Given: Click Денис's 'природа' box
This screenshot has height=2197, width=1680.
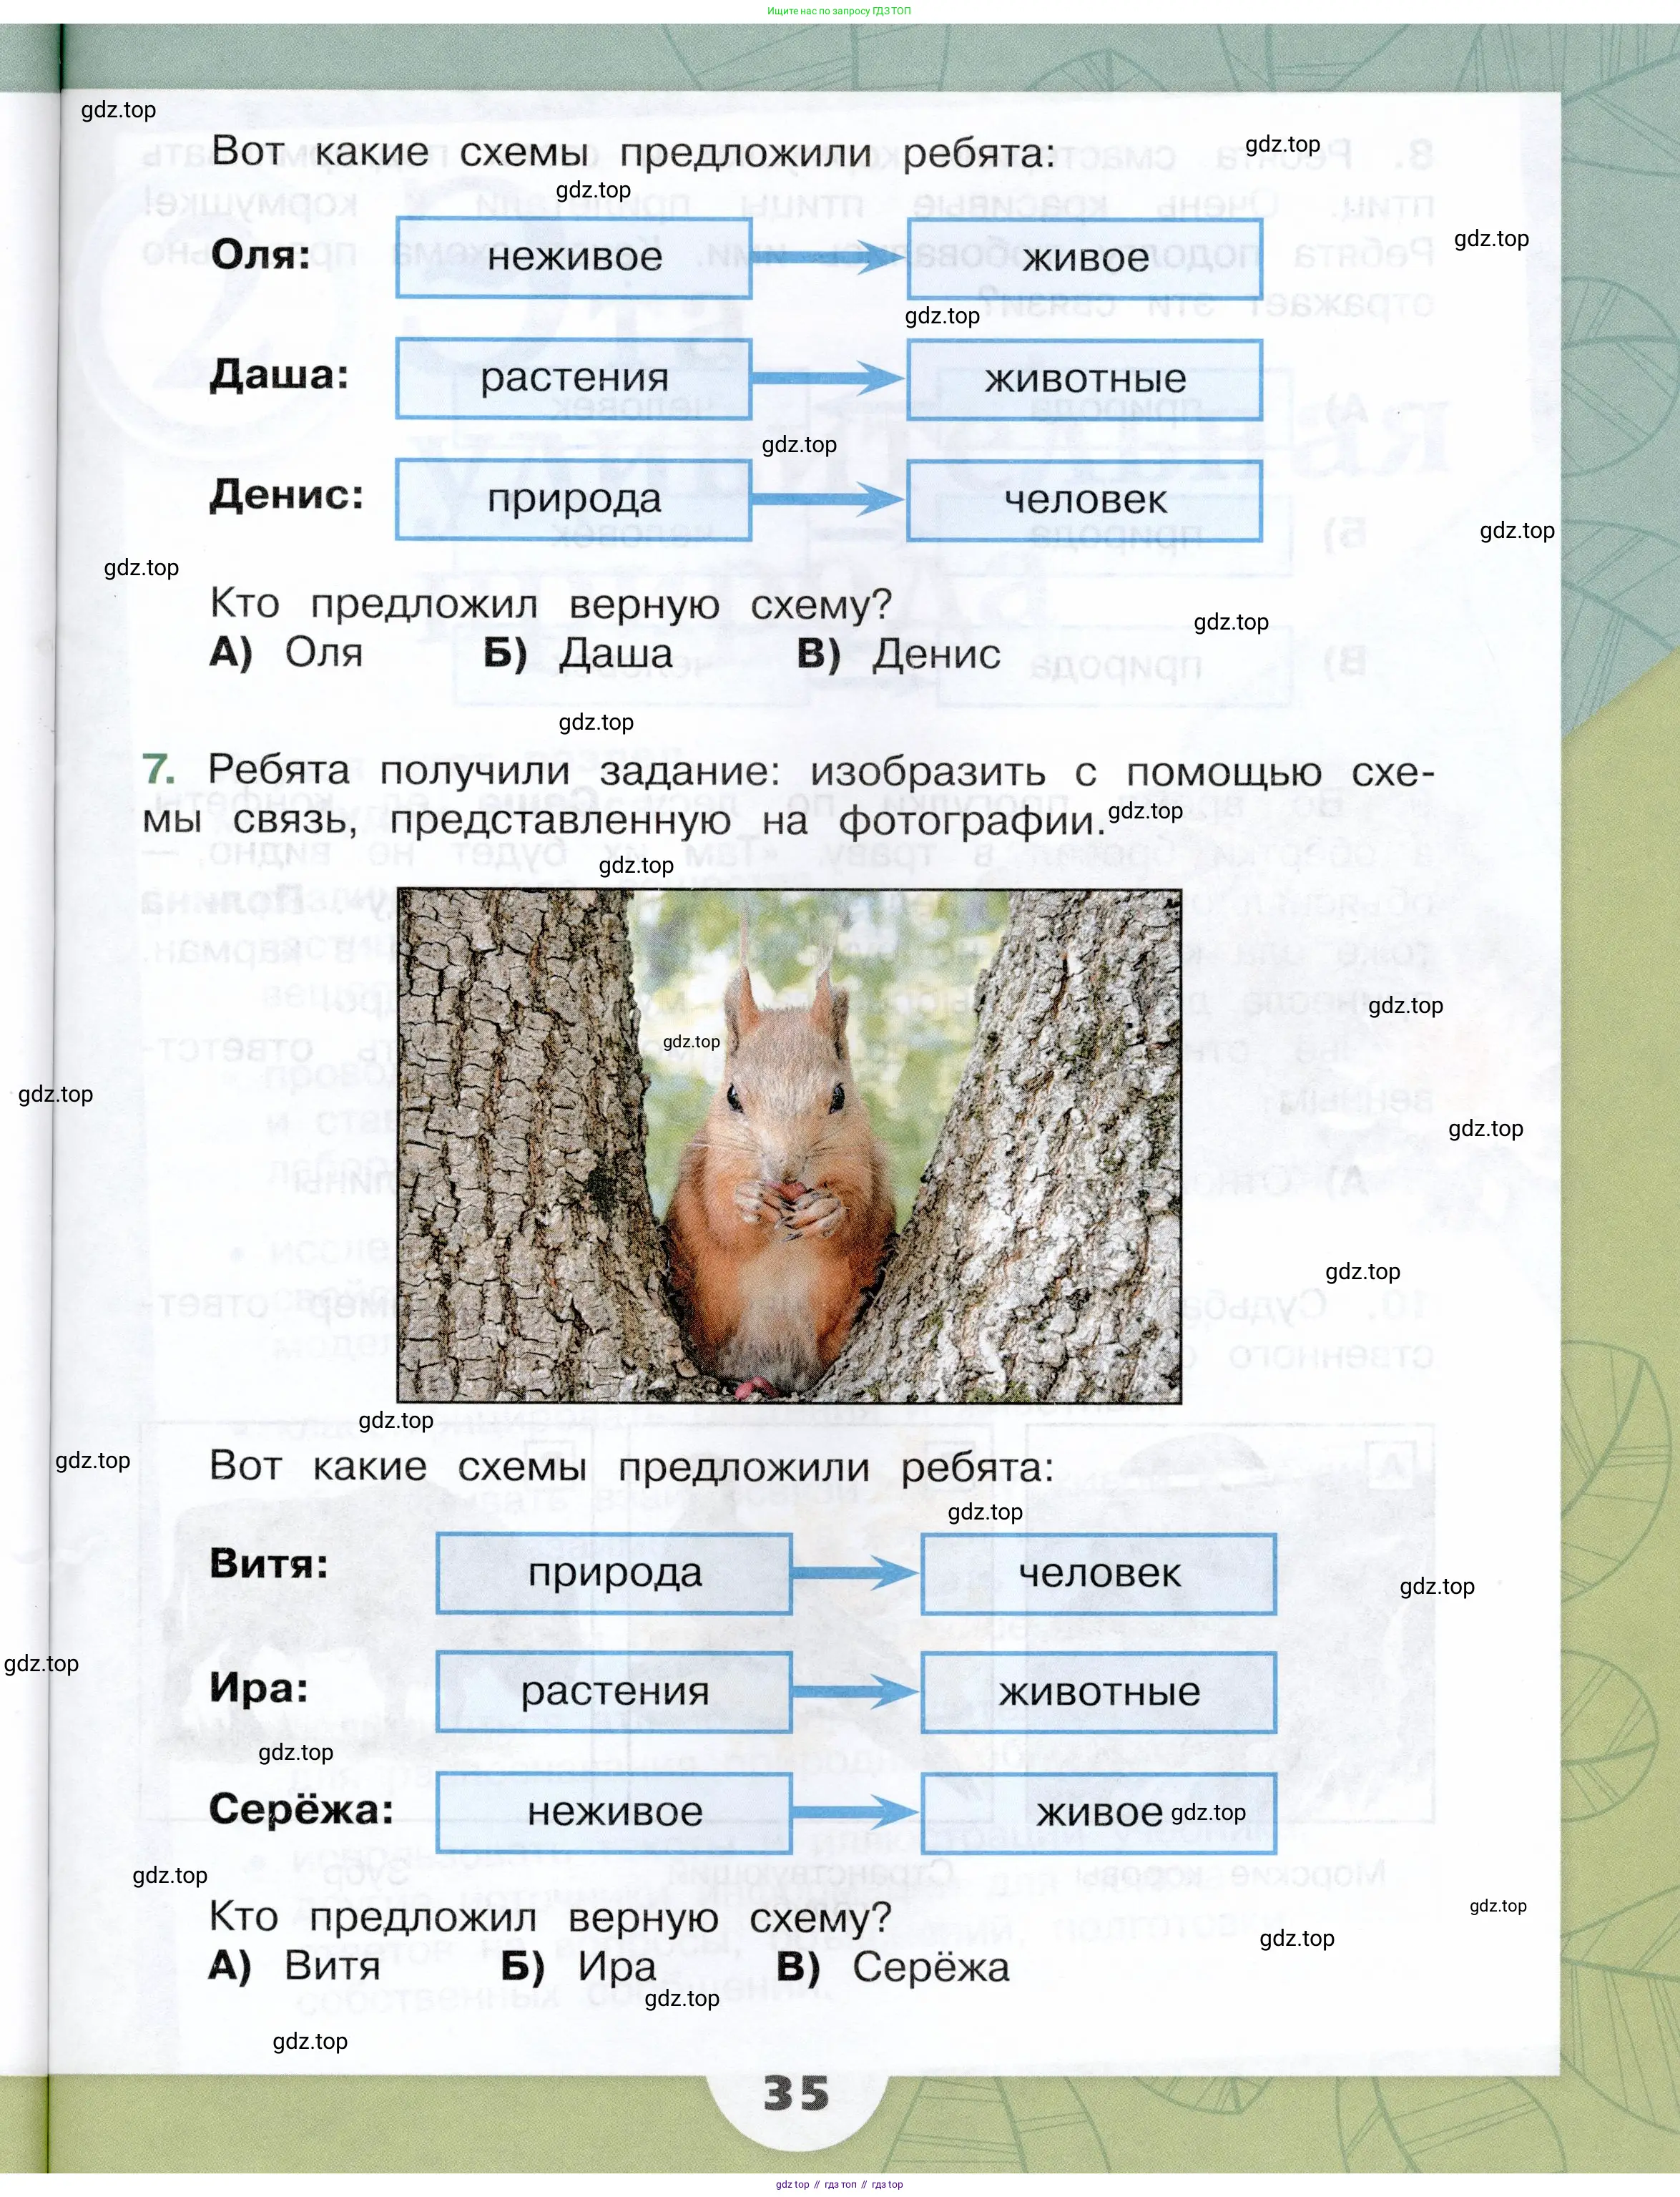Looking at the screenshot, I should coord(573,499).
